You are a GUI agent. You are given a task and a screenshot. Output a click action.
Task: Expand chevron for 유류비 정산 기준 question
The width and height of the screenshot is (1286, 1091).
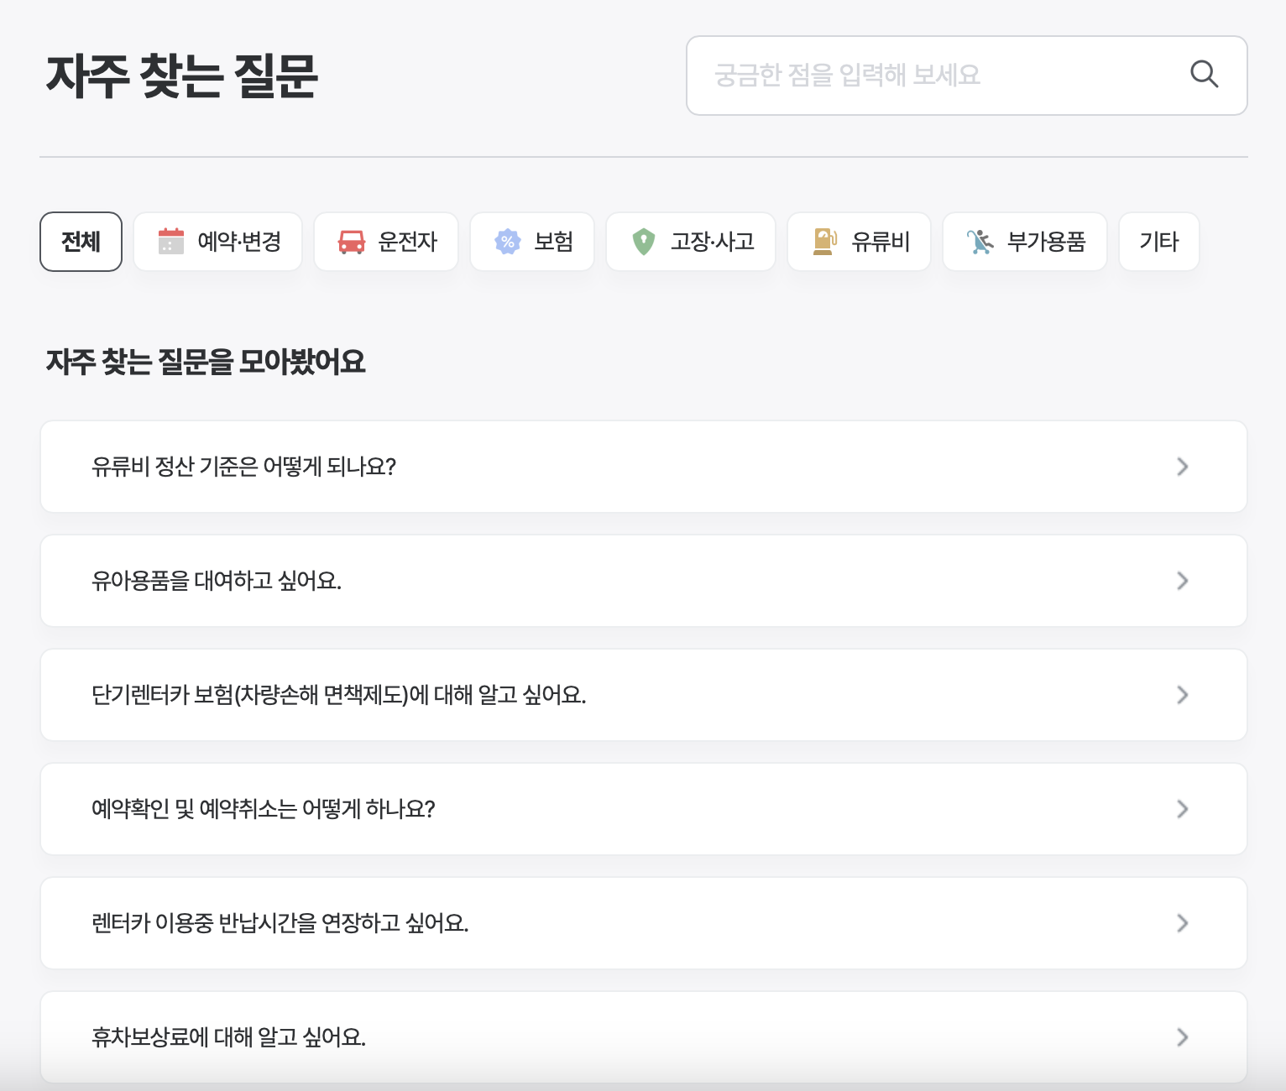point(1183,467)
